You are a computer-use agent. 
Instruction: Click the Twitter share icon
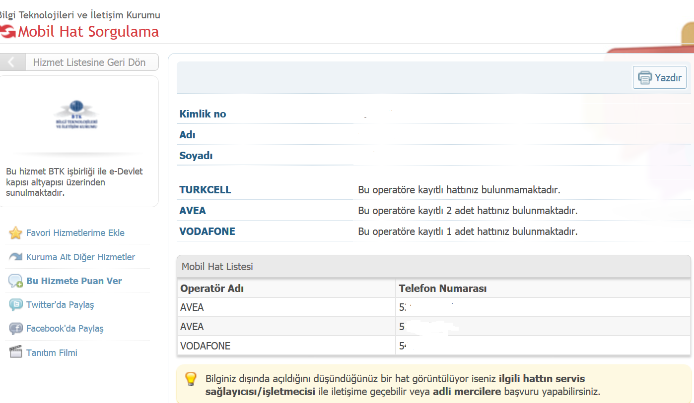[x=16, y=305]
